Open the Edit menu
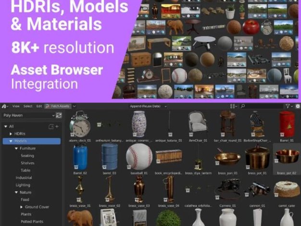 [x=39, y=106]
